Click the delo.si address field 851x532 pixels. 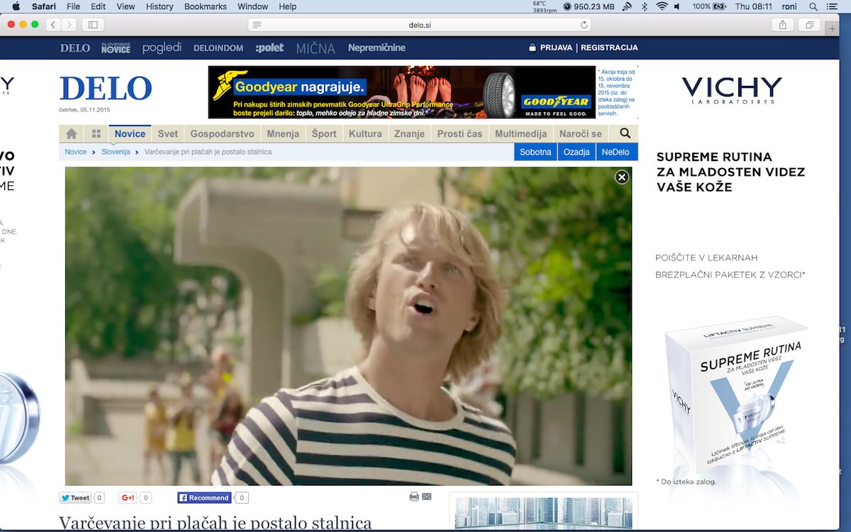point(420,25)
